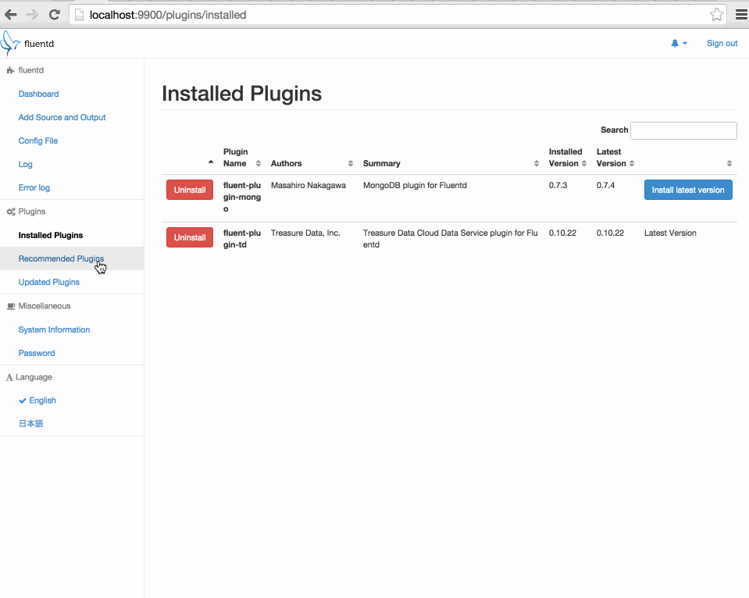749x598 pixels.
Task: Click the Search input field
Action: click(683, 130)
